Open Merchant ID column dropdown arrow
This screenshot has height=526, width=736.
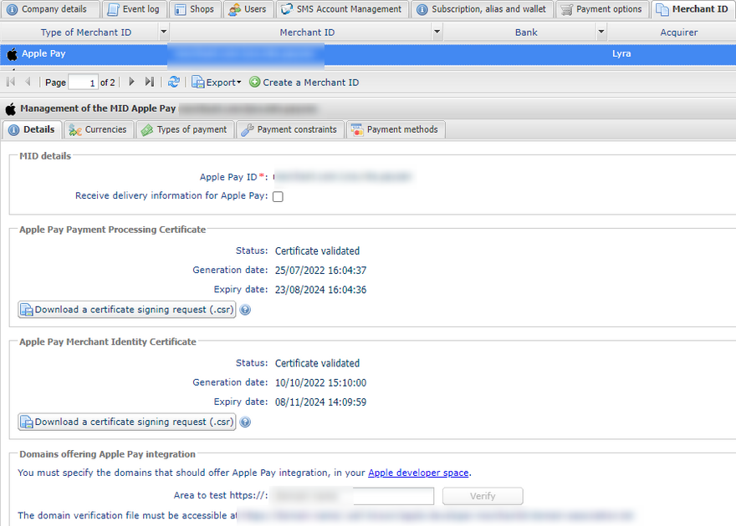[x=437, y=32]
